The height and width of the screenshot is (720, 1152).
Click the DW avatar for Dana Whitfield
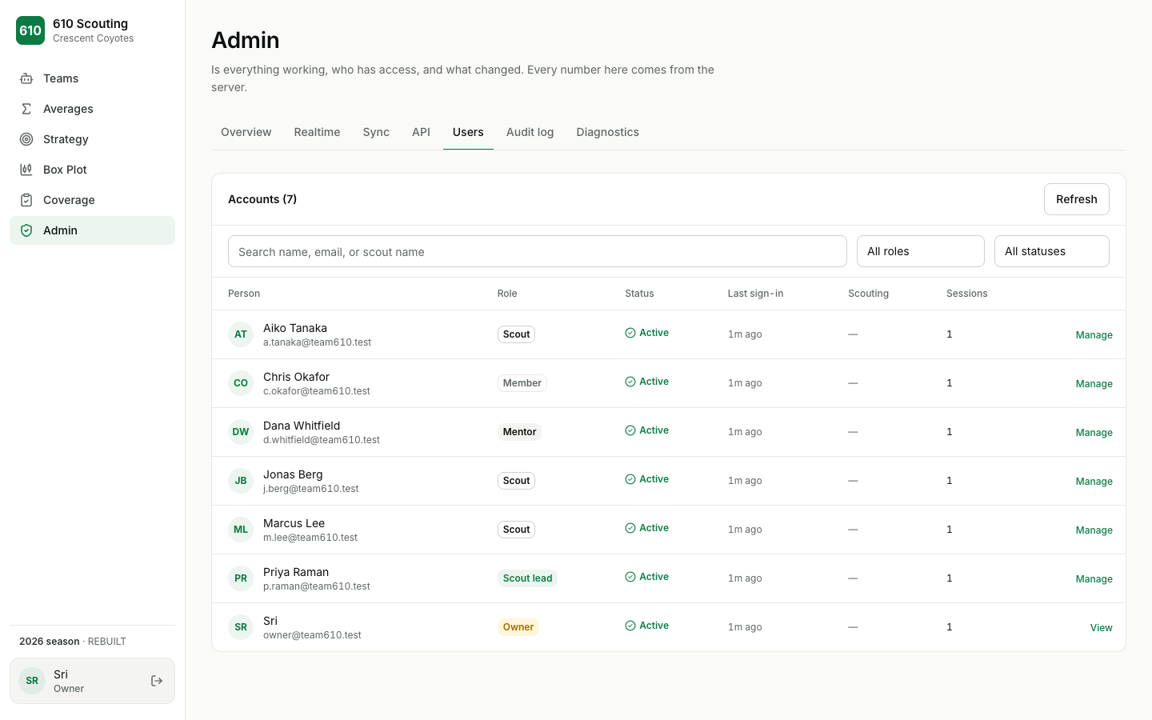coord(241,432)
